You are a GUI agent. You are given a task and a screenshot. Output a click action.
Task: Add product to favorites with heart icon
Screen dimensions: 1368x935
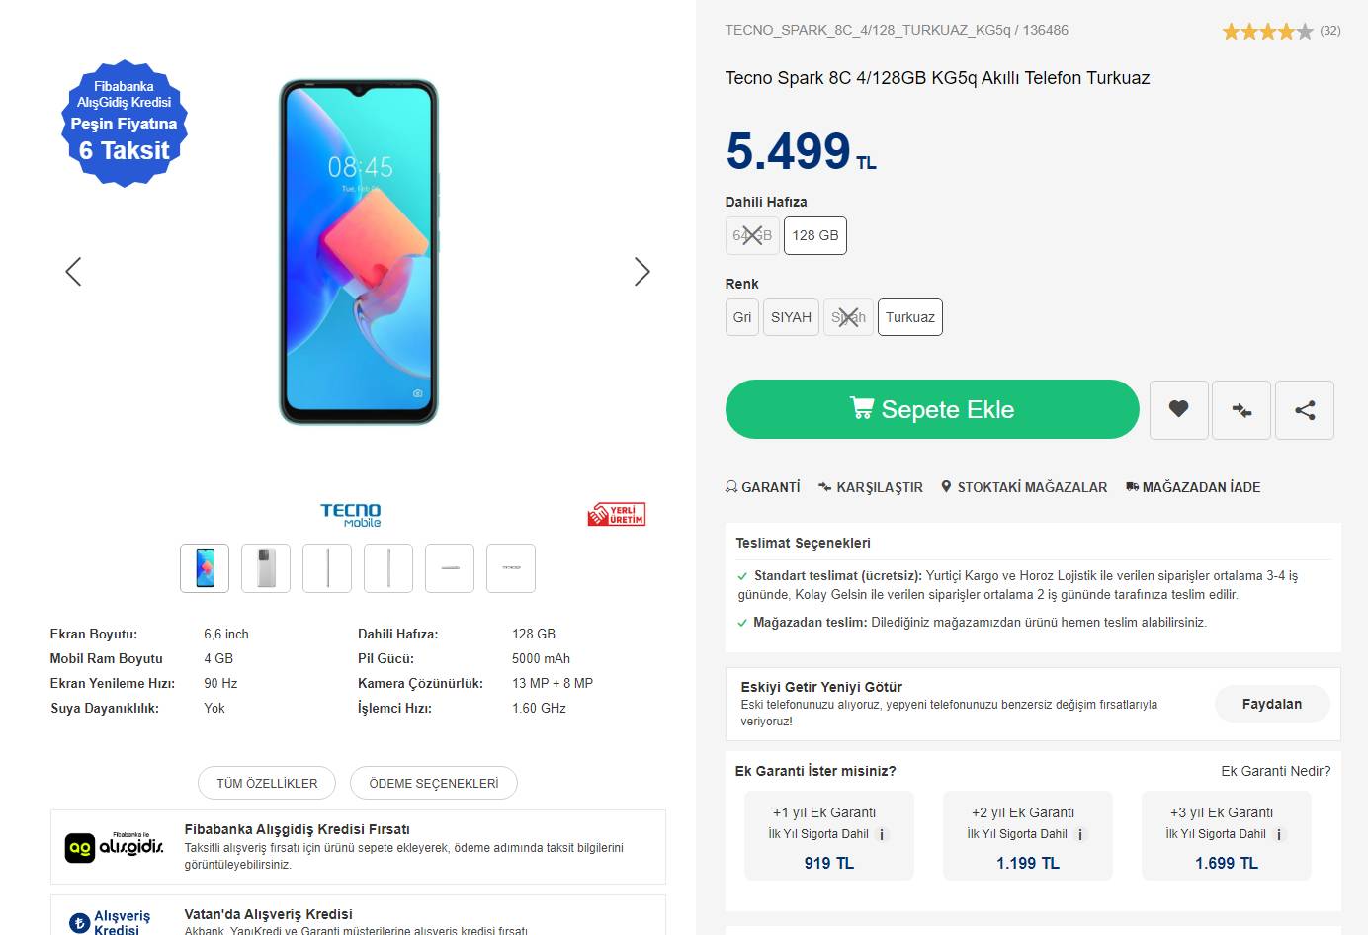click(1178, 409)
